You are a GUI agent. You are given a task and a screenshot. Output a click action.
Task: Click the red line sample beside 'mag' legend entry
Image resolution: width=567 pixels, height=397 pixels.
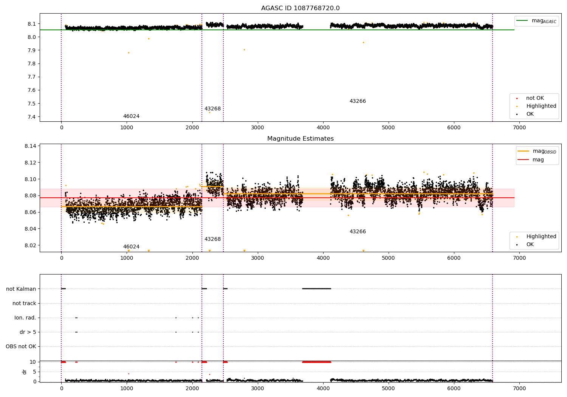tap(523, 160)
